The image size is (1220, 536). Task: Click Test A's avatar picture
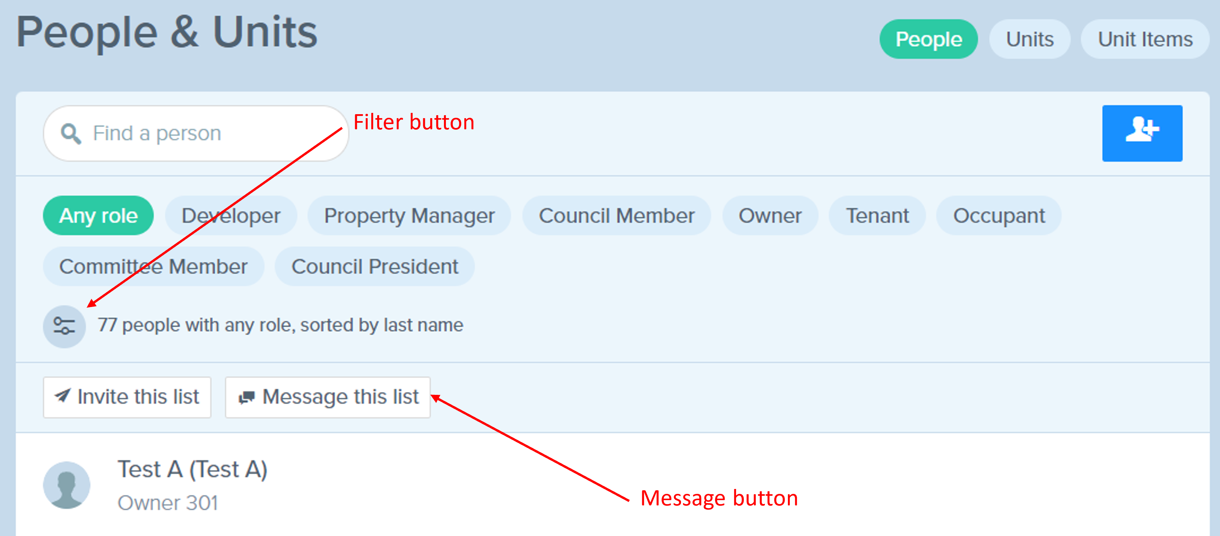tap(67, 485)
